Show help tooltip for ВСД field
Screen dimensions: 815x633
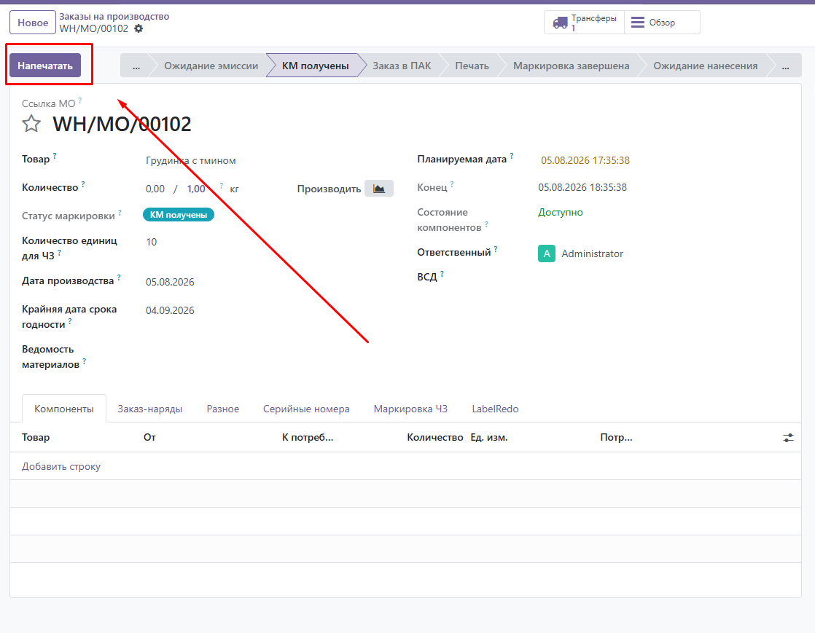442,273
